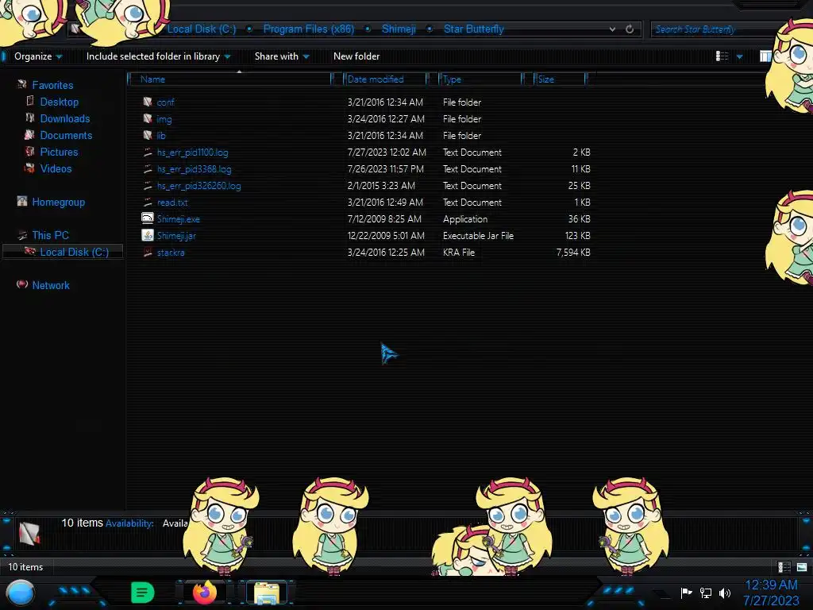813x610 pixels.
Task: Open Desktop in navigation pane
Action: tap(59, 102)
